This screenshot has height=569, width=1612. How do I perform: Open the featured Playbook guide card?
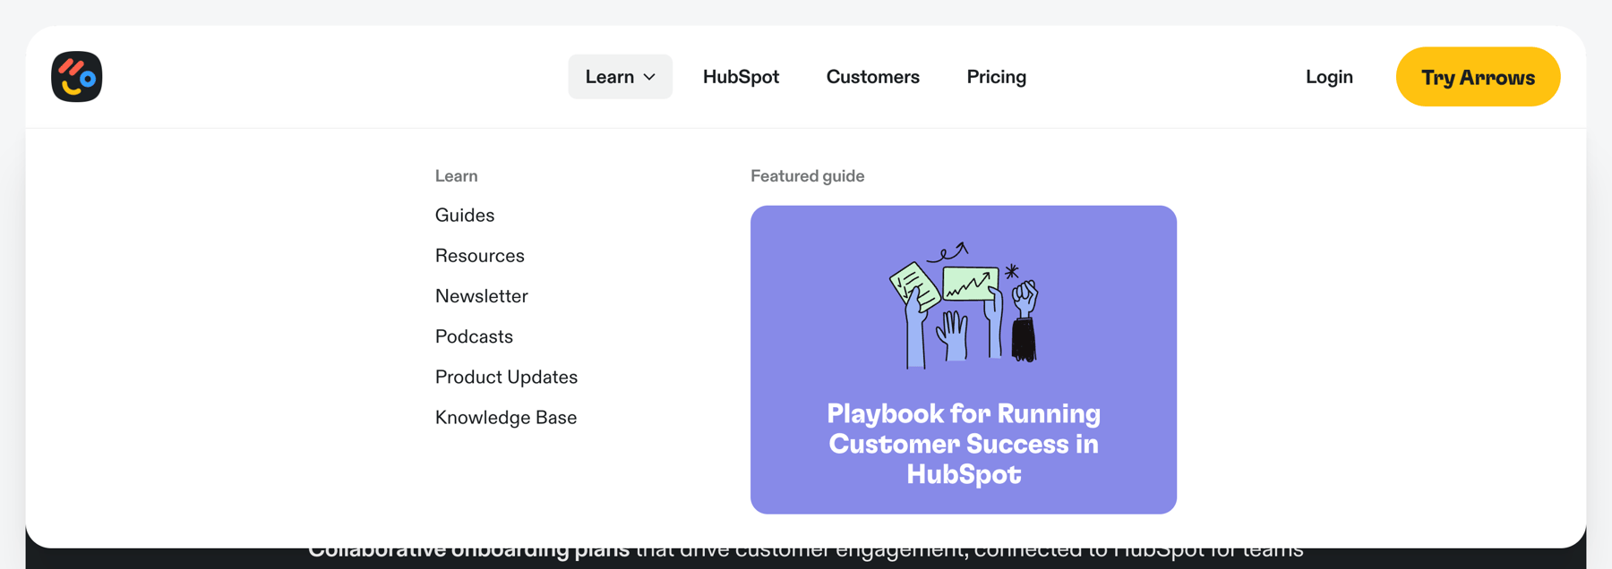click(x=964, y=360)
